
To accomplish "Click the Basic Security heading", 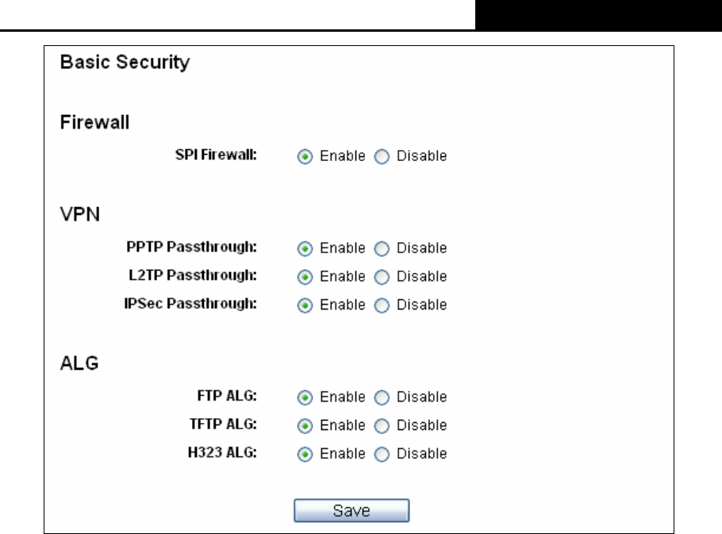I will click(125, 62).
